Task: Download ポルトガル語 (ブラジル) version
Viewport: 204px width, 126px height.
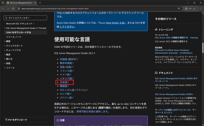Action: pos(74,90)
